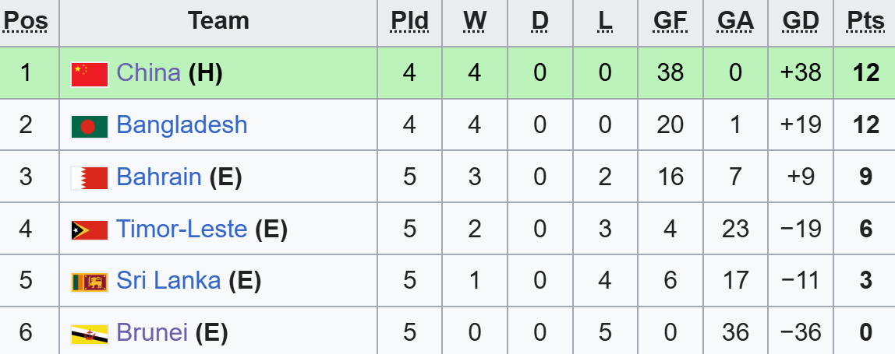Click the China flag icon
The image size is (895, 354).
(89, 74)
